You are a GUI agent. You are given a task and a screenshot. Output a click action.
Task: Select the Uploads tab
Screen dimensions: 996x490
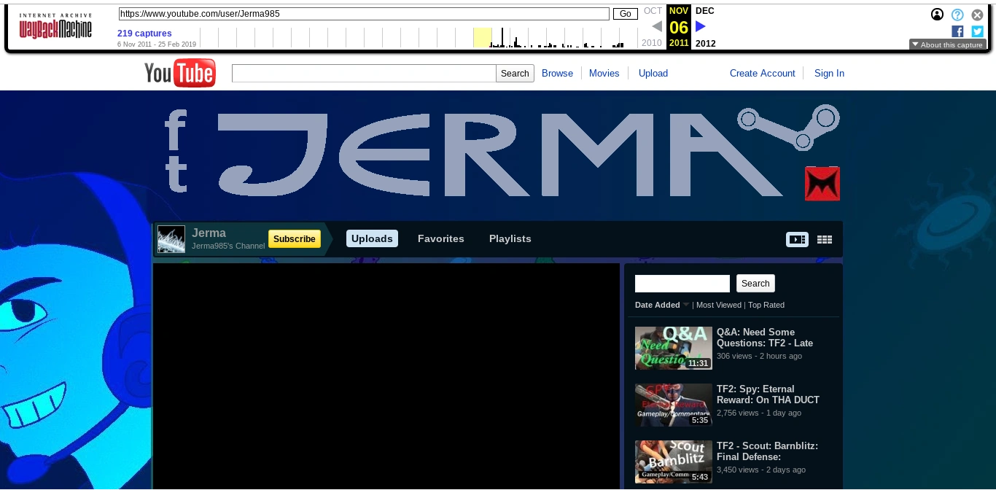pyautogui.click(x=372, y=238)
